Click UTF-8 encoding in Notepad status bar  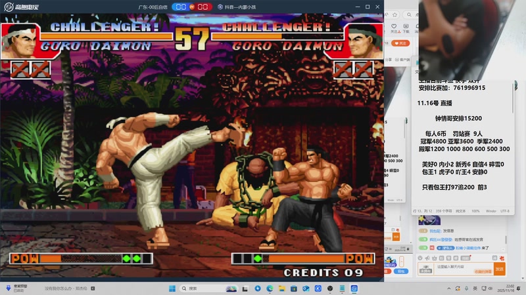coord(505,211)
